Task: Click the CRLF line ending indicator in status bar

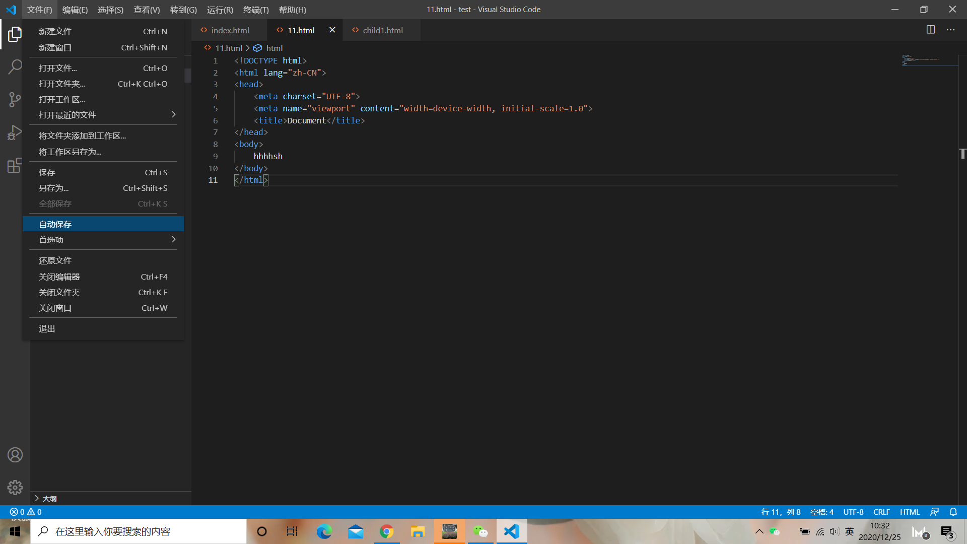Action: (881, 511)
